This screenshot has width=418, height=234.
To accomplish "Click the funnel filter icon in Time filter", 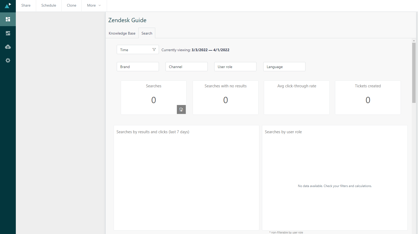I will (154, 50).
